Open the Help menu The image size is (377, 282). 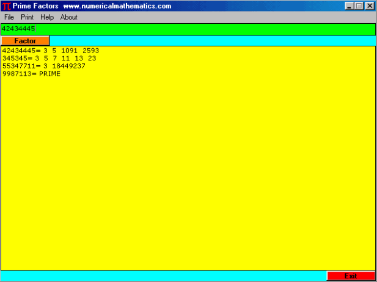click(47, 17)
